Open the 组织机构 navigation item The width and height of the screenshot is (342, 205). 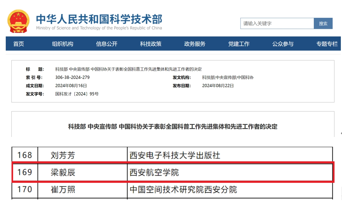[62, 44]
